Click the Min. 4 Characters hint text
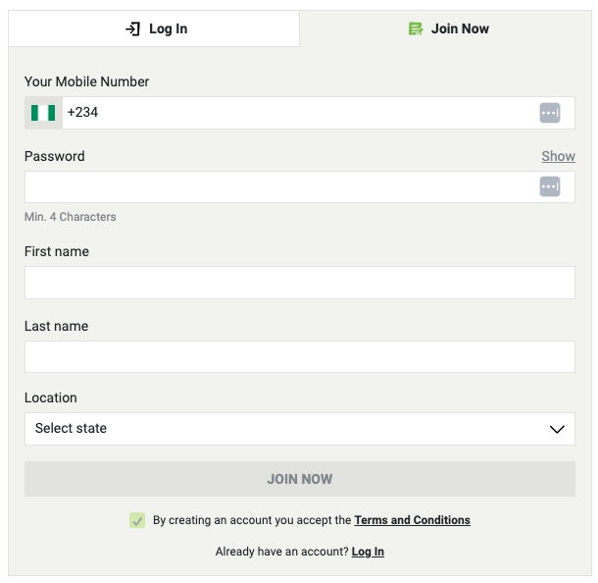The height and width of the screenshot is (583, 598). (71, 217)
